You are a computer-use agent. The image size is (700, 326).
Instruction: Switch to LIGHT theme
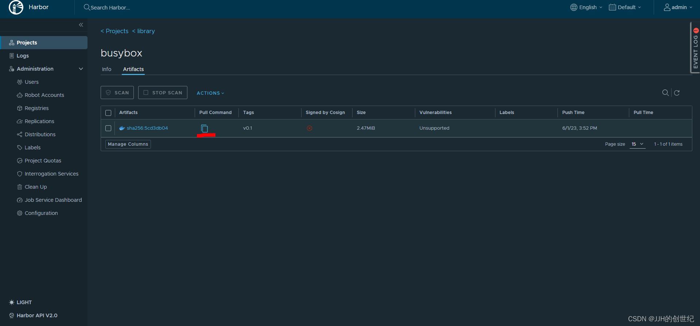(20, 302)
